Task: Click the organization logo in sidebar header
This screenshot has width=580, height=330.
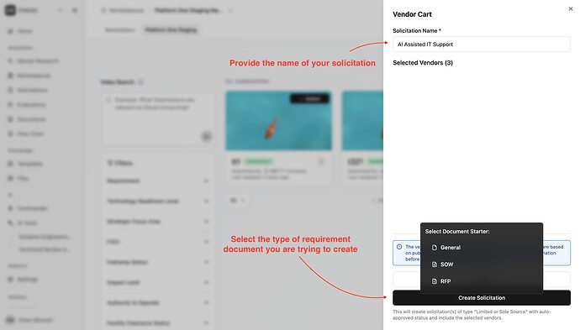Action: [x=10, y=10]
